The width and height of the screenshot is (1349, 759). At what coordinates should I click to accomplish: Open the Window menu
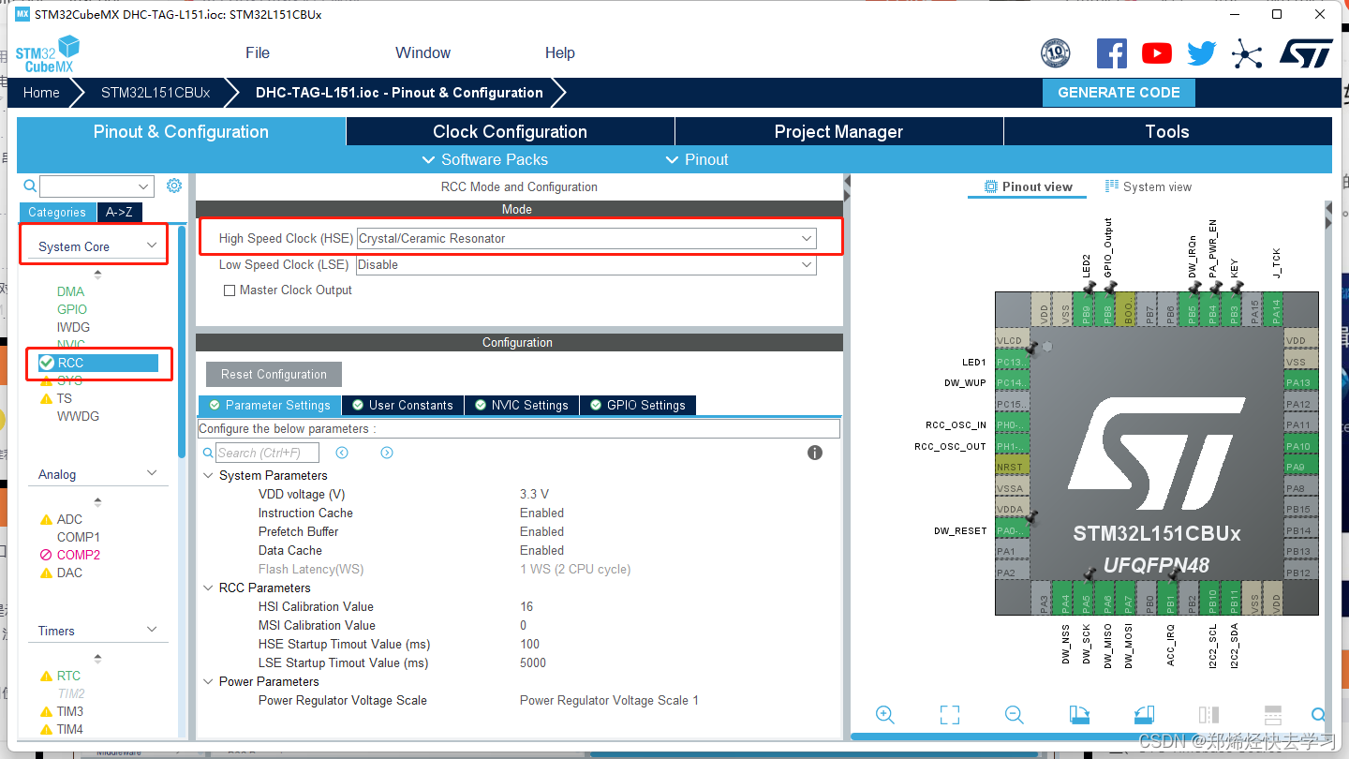422,53
